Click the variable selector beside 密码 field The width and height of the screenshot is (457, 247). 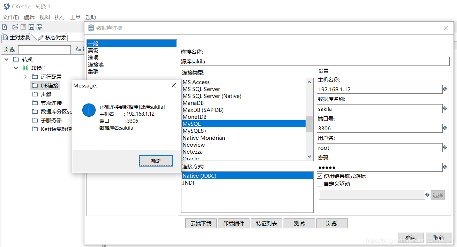pos(444,167)
